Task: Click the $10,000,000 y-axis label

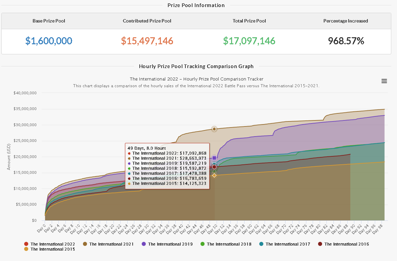Action: click(x=25, y=189)
